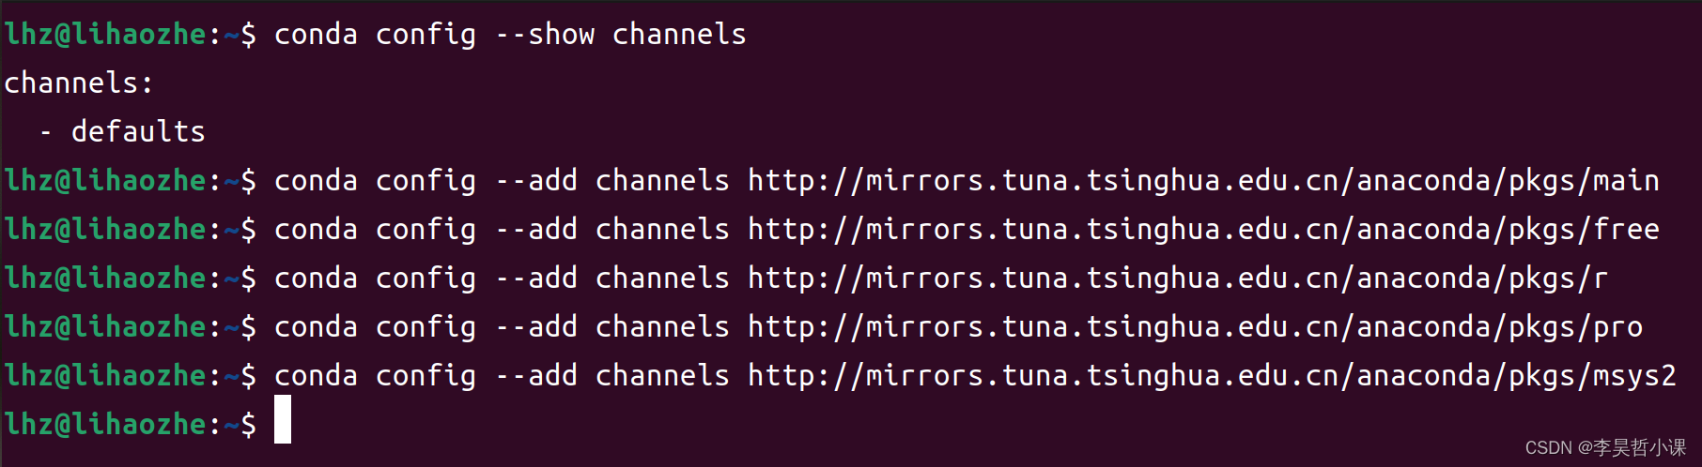Click 'conda' in the pkgs/msys2 command line
The width and height of the screenshot is (1702, 467).
coord(316,376)
